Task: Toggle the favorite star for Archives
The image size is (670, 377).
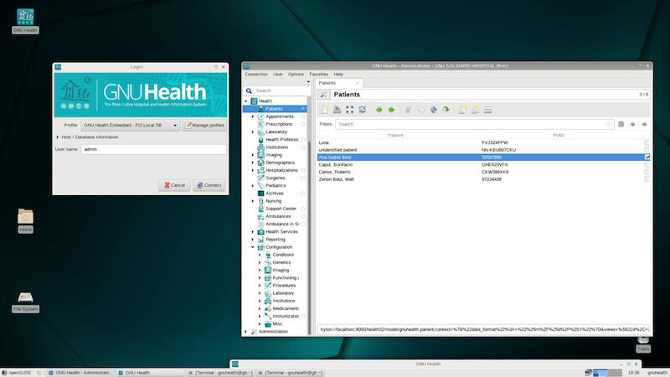Action: (x=303, y=194)
